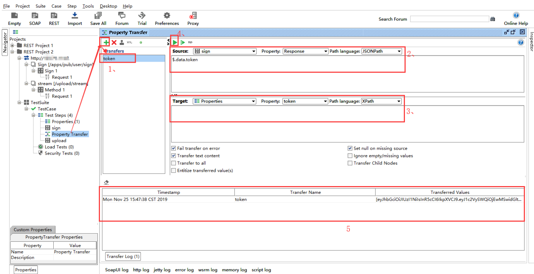Open Preferences gear icon
Viewport: 534px width, 274px height.
(167, 16)
